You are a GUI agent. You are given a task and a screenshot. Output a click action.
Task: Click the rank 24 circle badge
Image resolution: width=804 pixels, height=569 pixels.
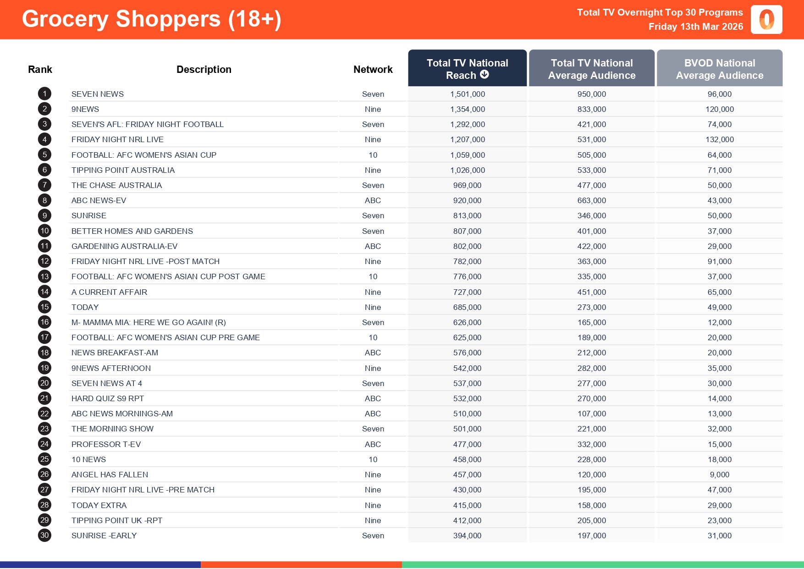pyautogui.click(x=44, y=444)
